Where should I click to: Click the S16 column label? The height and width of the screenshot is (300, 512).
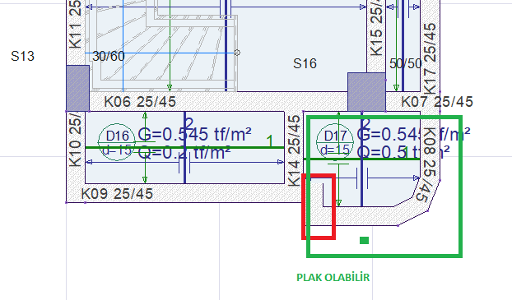click(305, 63)
